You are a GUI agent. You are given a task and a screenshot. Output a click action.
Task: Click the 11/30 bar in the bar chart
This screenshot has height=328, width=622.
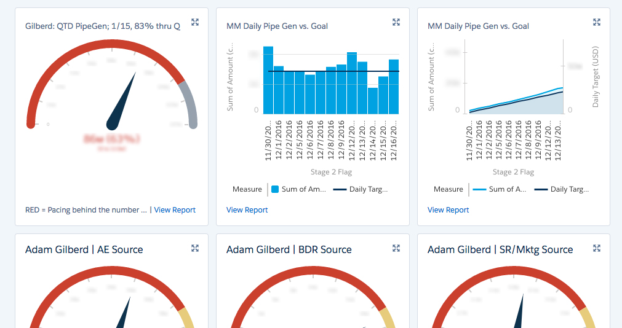(x=268, y=80)
